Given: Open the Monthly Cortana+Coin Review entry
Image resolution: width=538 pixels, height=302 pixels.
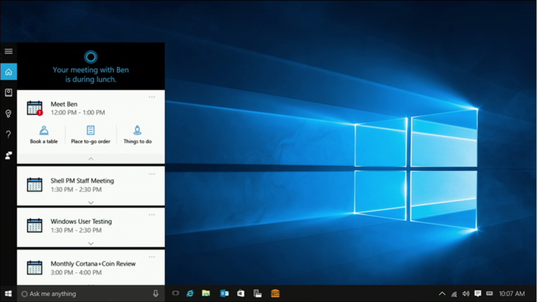Looking at the screenshot, I should coord(91,268).
